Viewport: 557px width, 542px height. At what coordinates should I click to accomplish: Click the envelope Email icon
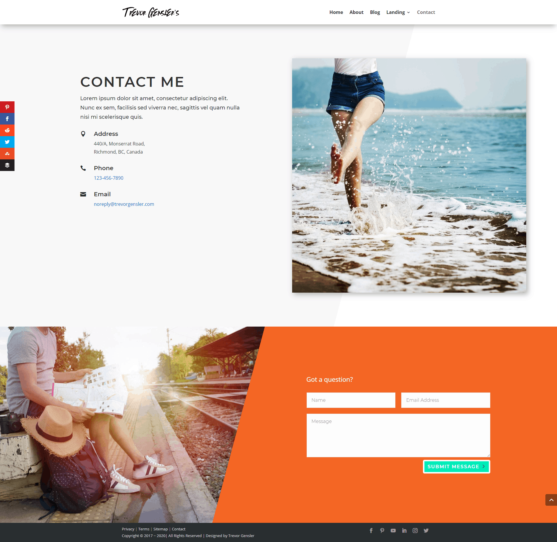[83, 194]
